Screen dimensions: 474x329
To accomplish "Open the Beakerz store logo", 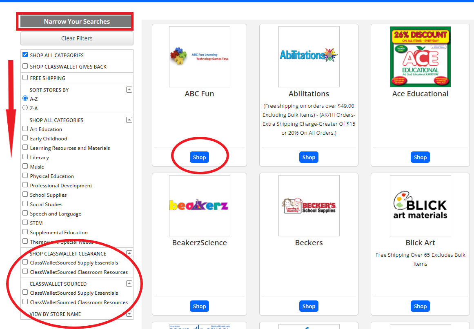I will pyautogui.click(x=200, y=206).
